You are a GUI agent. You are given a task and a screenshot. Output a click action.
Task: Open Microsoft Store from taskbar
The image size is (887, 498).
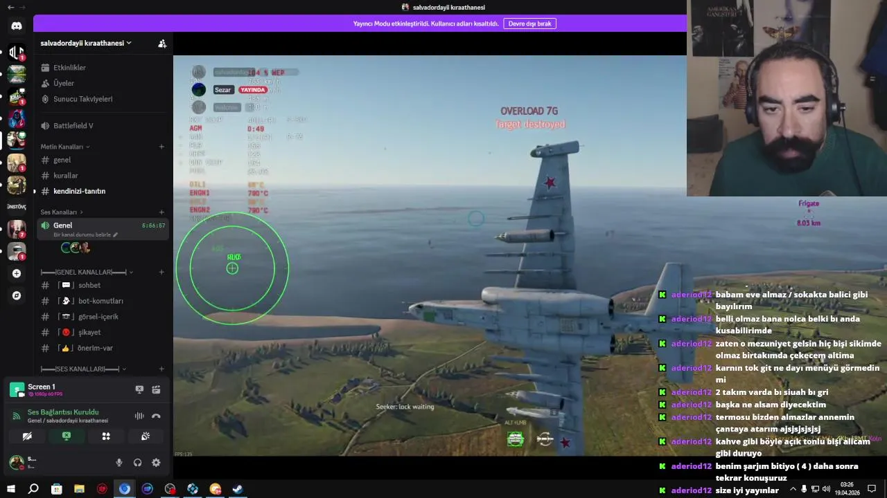click(x=57, y=489)
